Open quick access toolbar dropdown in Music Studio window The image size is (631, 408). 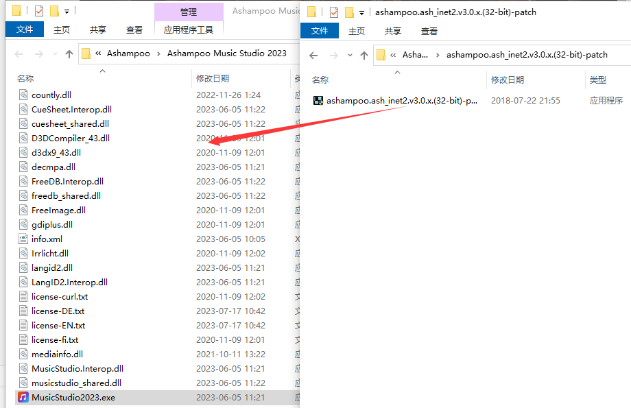pos(67,12)
